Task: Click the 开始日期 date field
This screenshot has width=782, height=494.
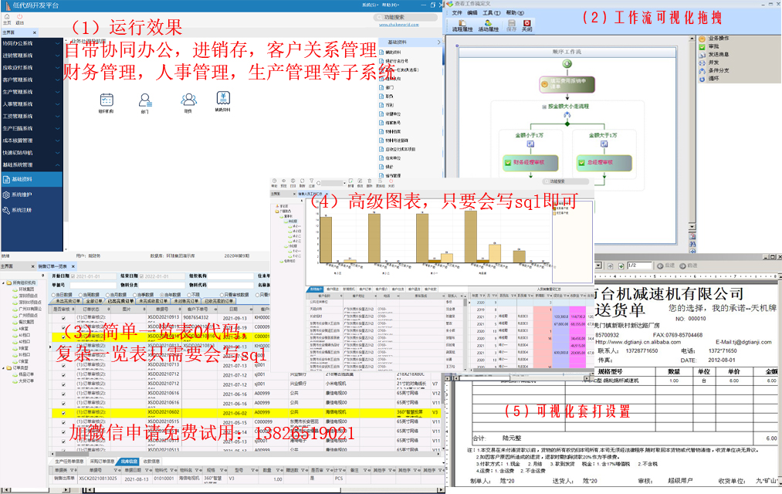Action: pos(94,276)
